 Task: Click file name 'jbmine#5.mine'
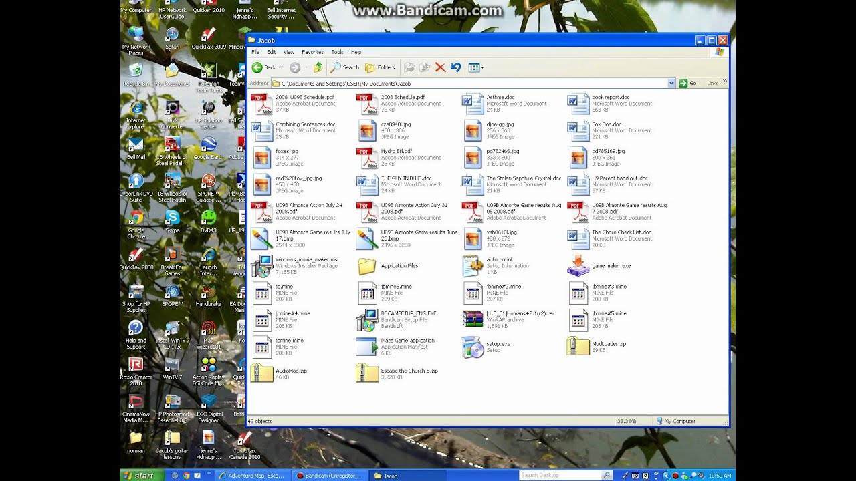tap(609, 313)
